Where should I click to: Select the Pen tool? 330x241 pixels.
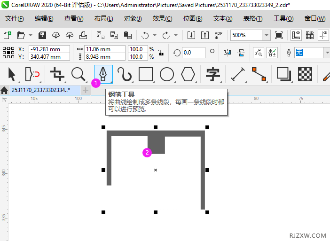point(103,74)
